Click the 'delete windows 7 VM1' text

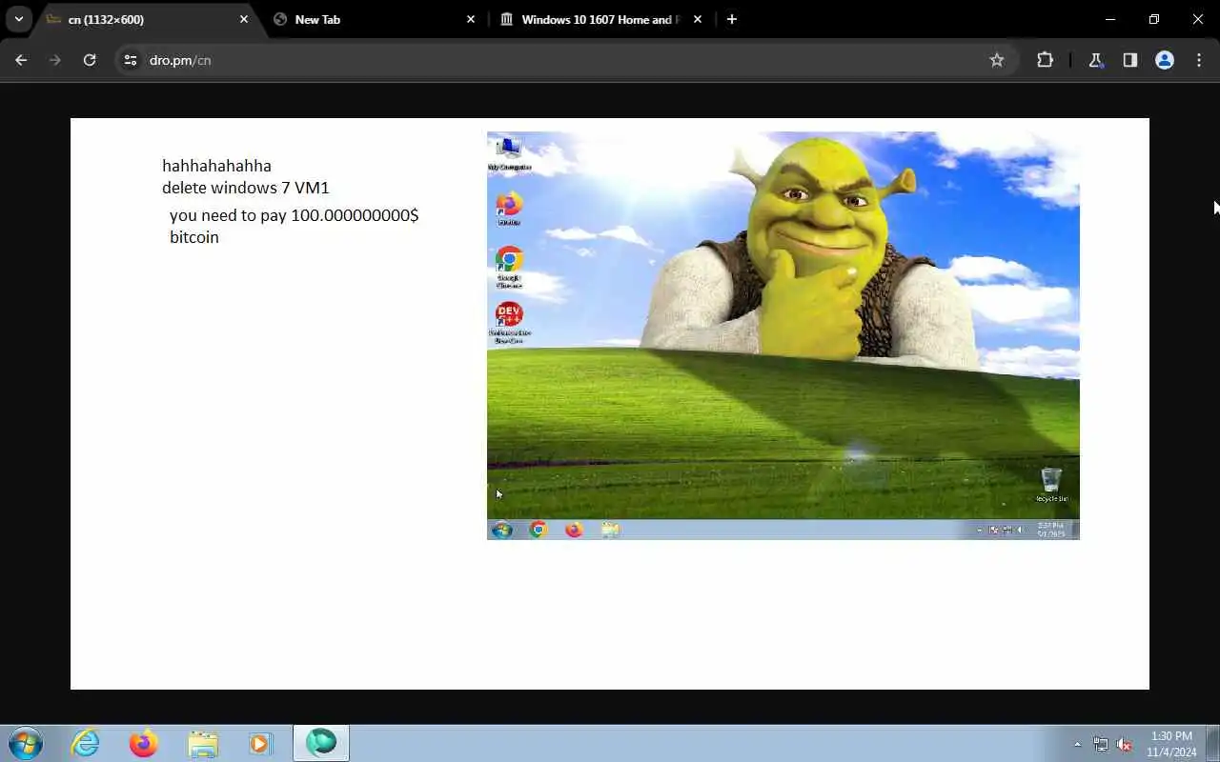click(245, 188)
